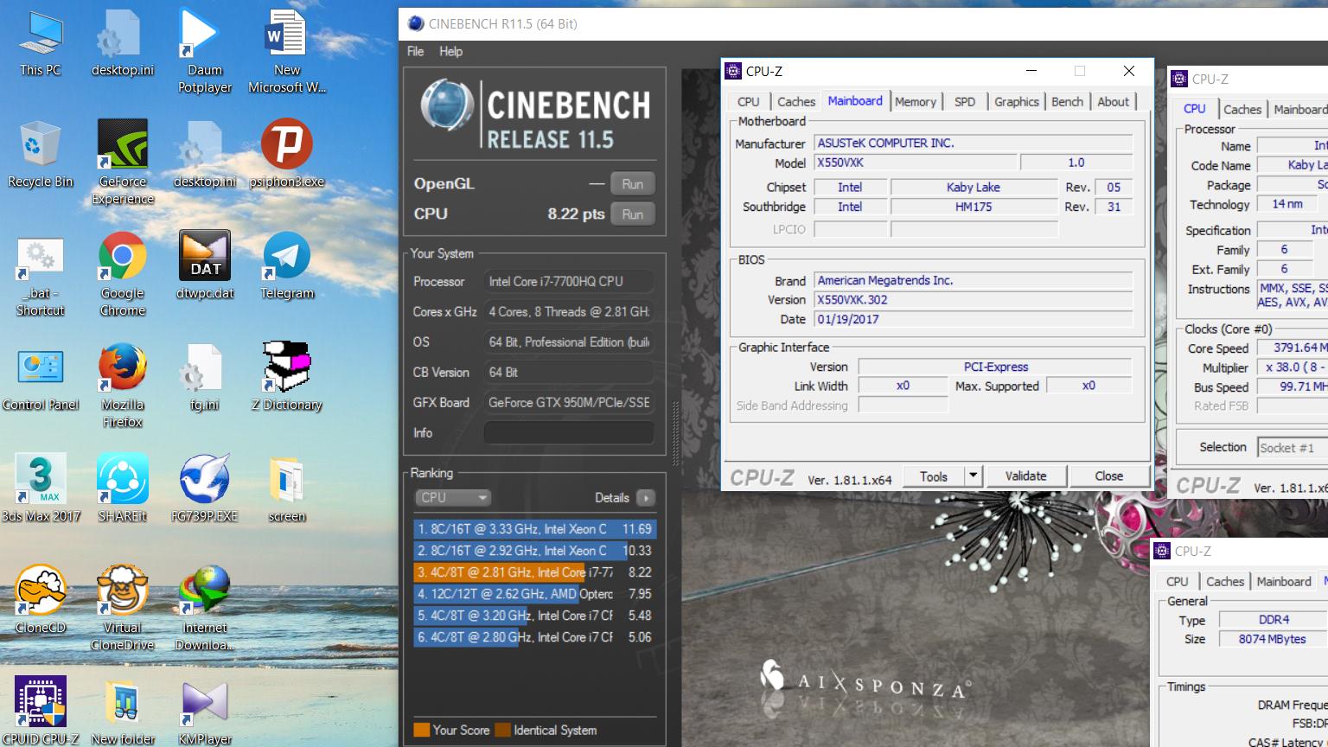Launch GeForce Experience shortcut
Image resolution: width=1328 pixels, height=747 pixels.
[123, 163]
